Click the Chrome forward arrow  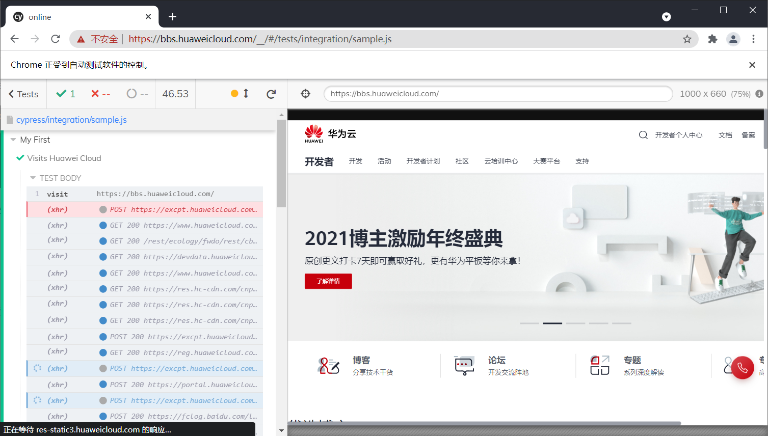35,39
